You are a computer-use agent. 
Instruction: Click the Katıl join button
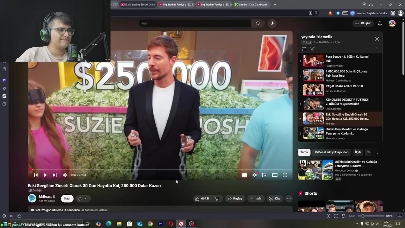(67, 199)
